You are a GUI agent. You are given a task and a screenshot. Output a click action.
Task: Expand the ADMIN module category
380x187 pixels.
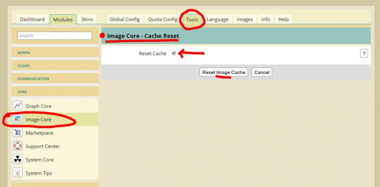click(x=55, y=52)
